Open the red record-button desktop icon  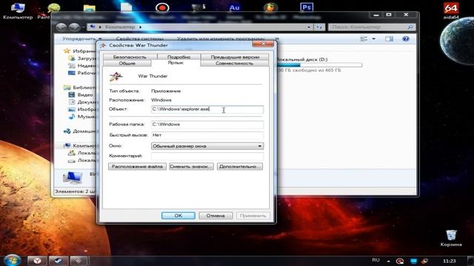pos(162,7)
